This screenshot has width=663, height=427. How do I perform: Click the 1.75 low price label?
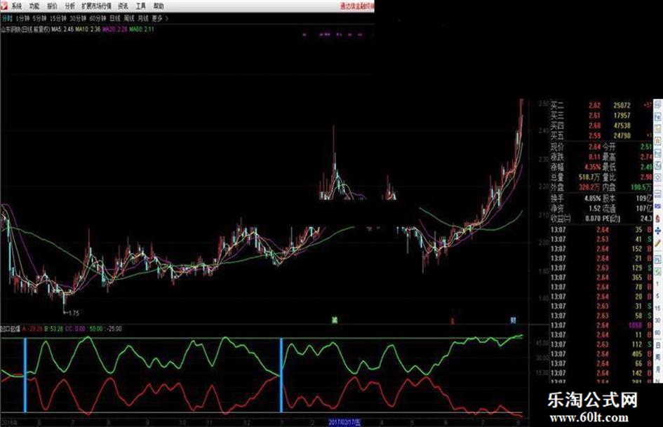74,313
